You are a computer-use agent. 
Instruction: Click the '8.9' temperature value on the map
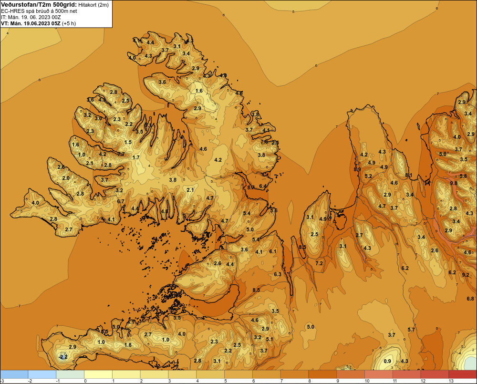pyautogui.click(x=357, y=169)
